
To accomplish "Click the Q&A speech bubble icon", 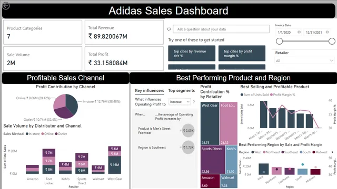I will 169,29.
